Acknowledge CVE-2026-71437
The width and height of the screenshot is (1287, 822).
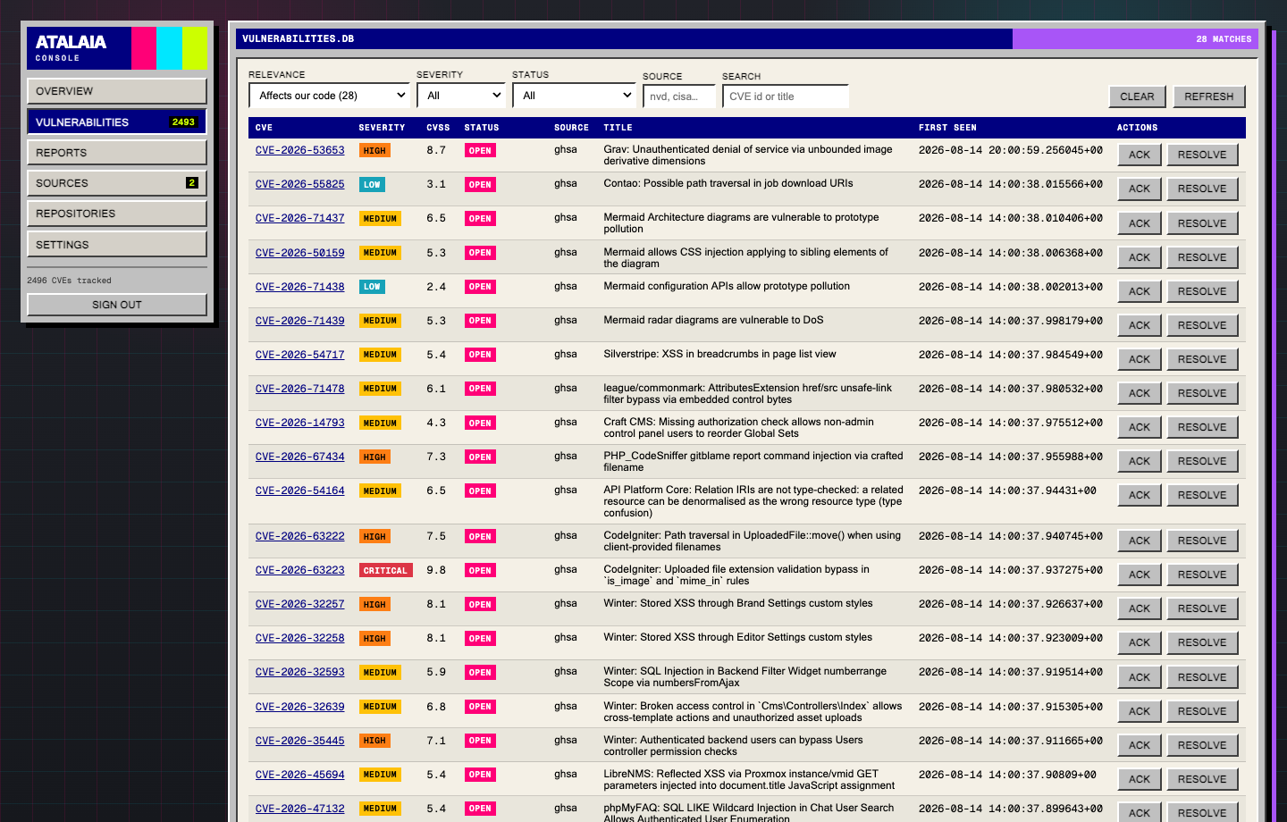[x=1140, y=223]
